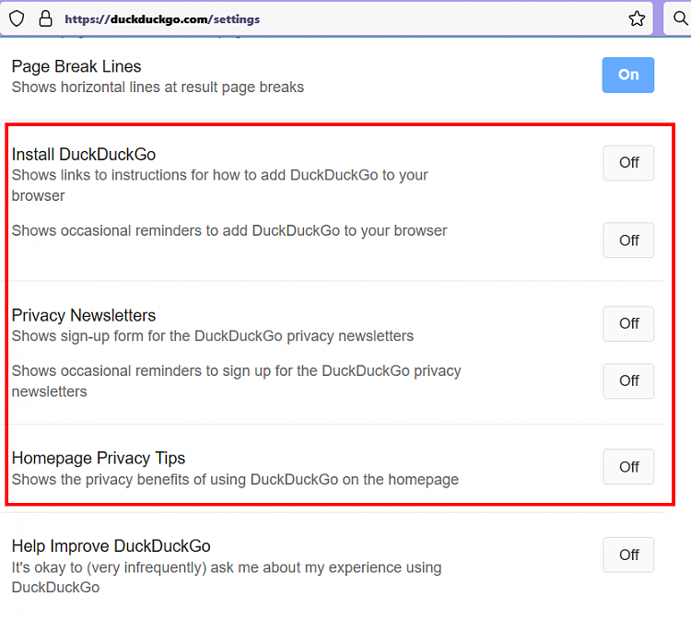Click the 'Shows horizontal lines' description text
The height and width of the screenshot is (619, 691).
158,88
